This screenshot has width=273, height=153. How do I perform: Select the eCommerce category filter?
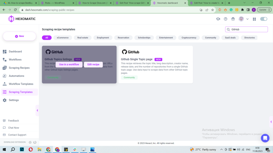[63, 37]
